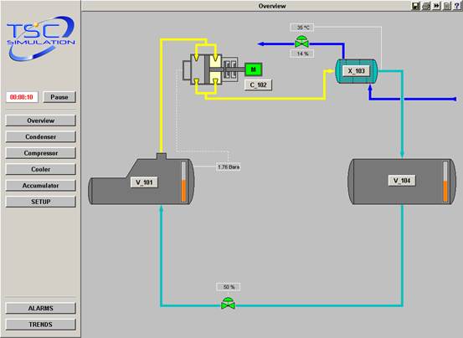Pause the simulation

point(59,97)
